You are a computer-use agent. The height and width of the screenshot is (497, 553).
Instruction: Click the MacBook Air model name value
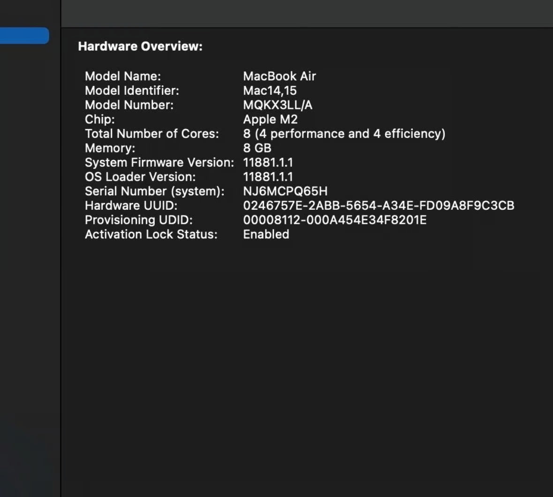[x=280, y=76]
